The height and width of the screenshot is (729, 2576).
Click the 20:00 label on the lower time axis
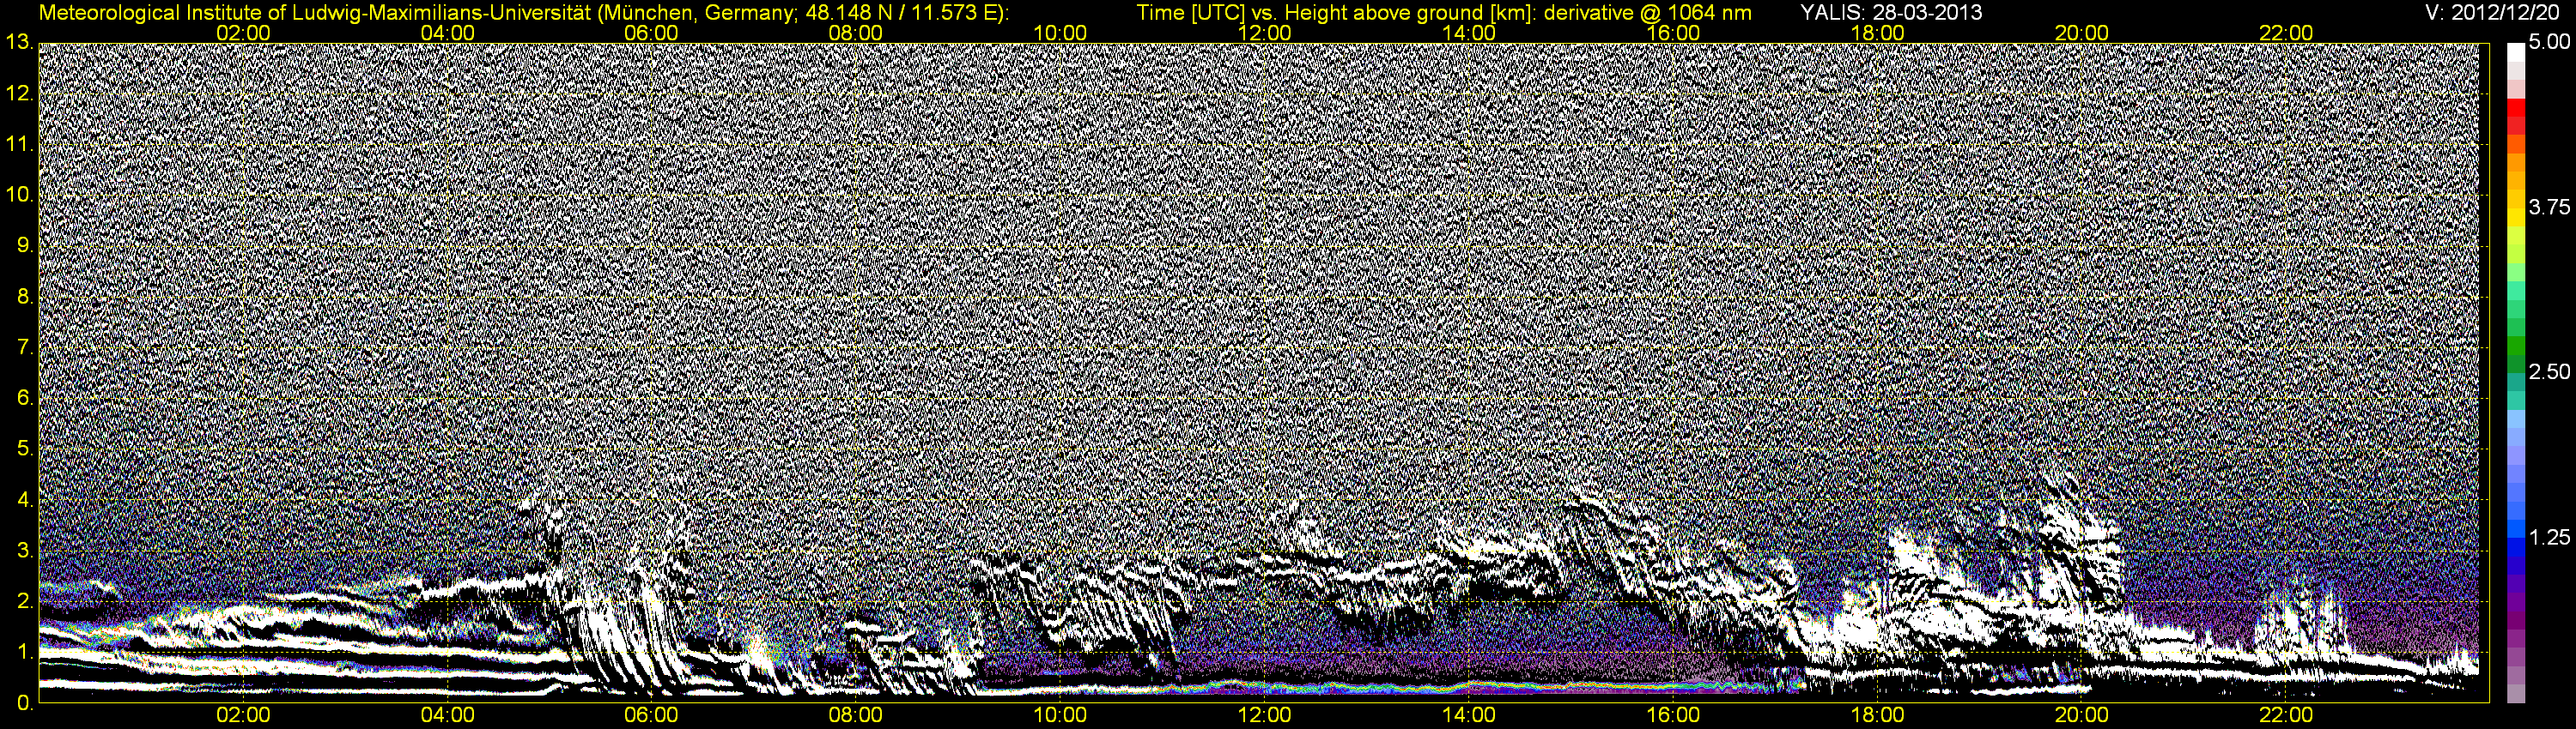coord(2082,715)
